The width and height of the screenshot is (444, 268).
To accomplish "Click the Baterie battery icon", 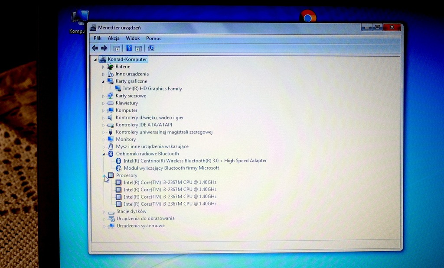I will point(110,67).
